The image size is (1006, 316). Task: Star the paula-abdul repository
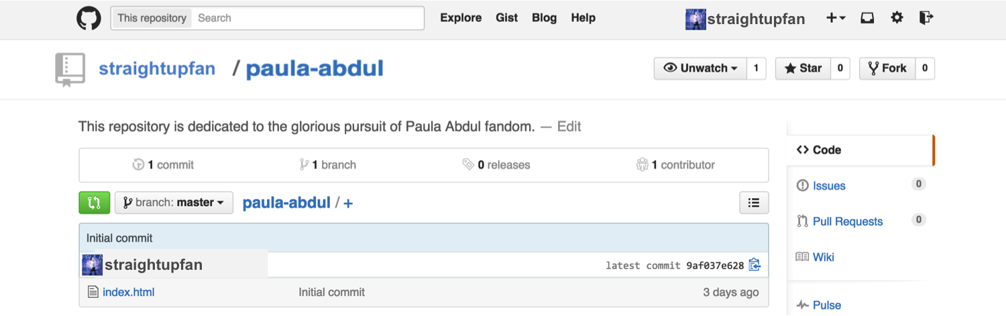tap(803, 68)
